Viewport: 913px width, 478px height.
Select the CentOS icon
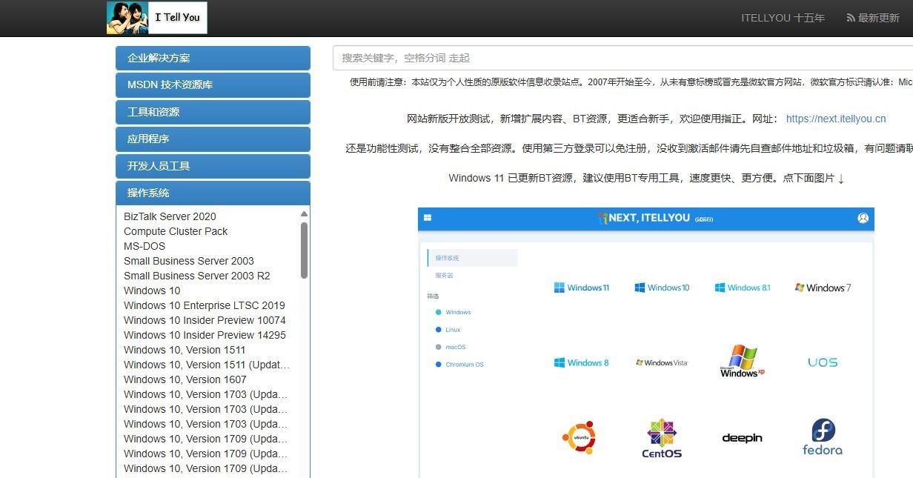click(660, 436)
